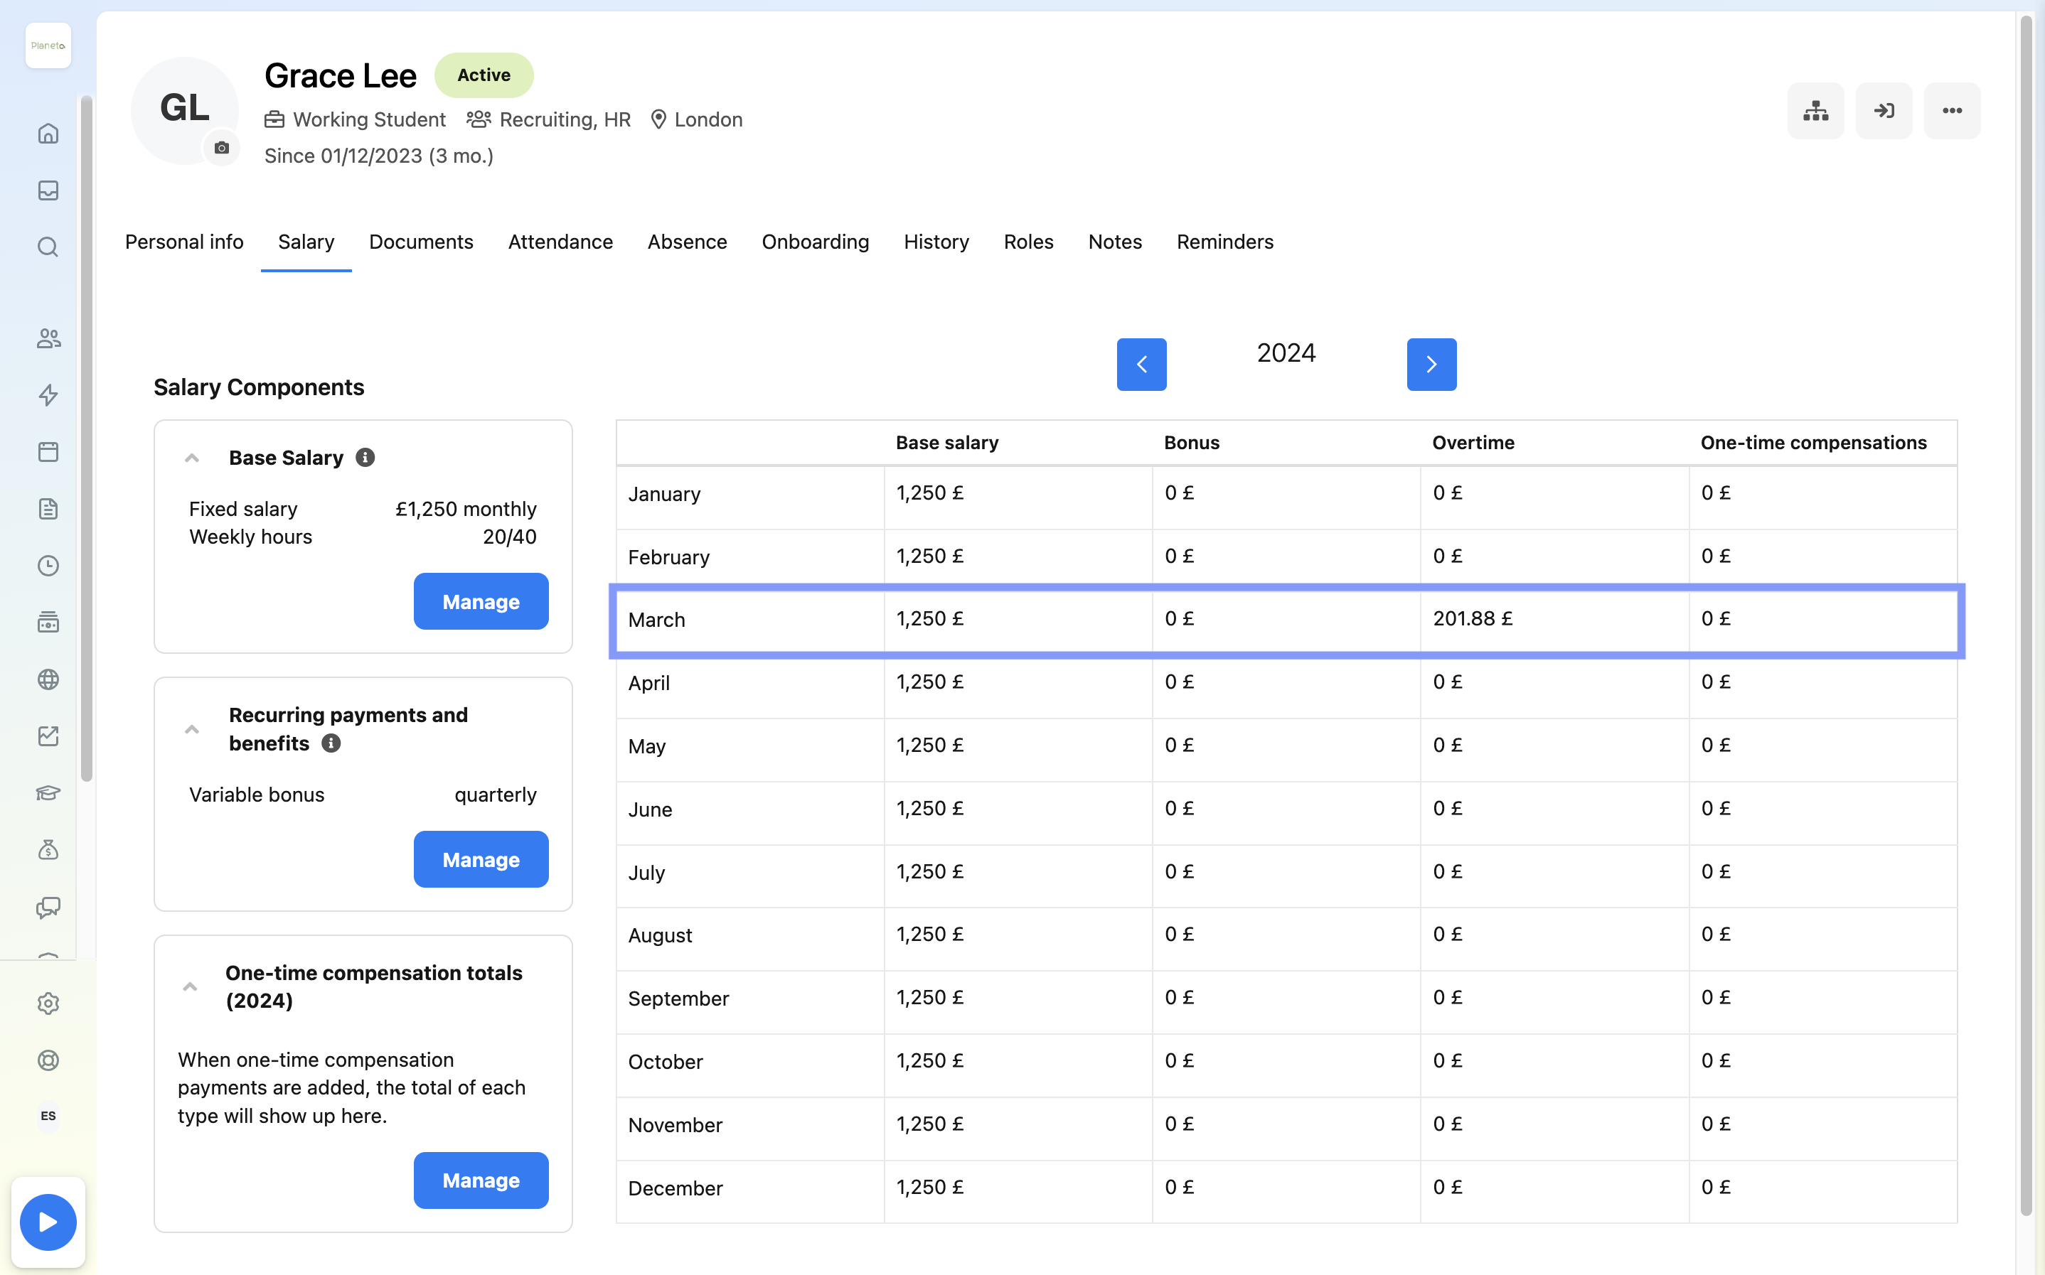This screenshot has height=1275, width=2045.
Task: Open the Employees people icon in sidebar
Action: click(x=48, y=338)
